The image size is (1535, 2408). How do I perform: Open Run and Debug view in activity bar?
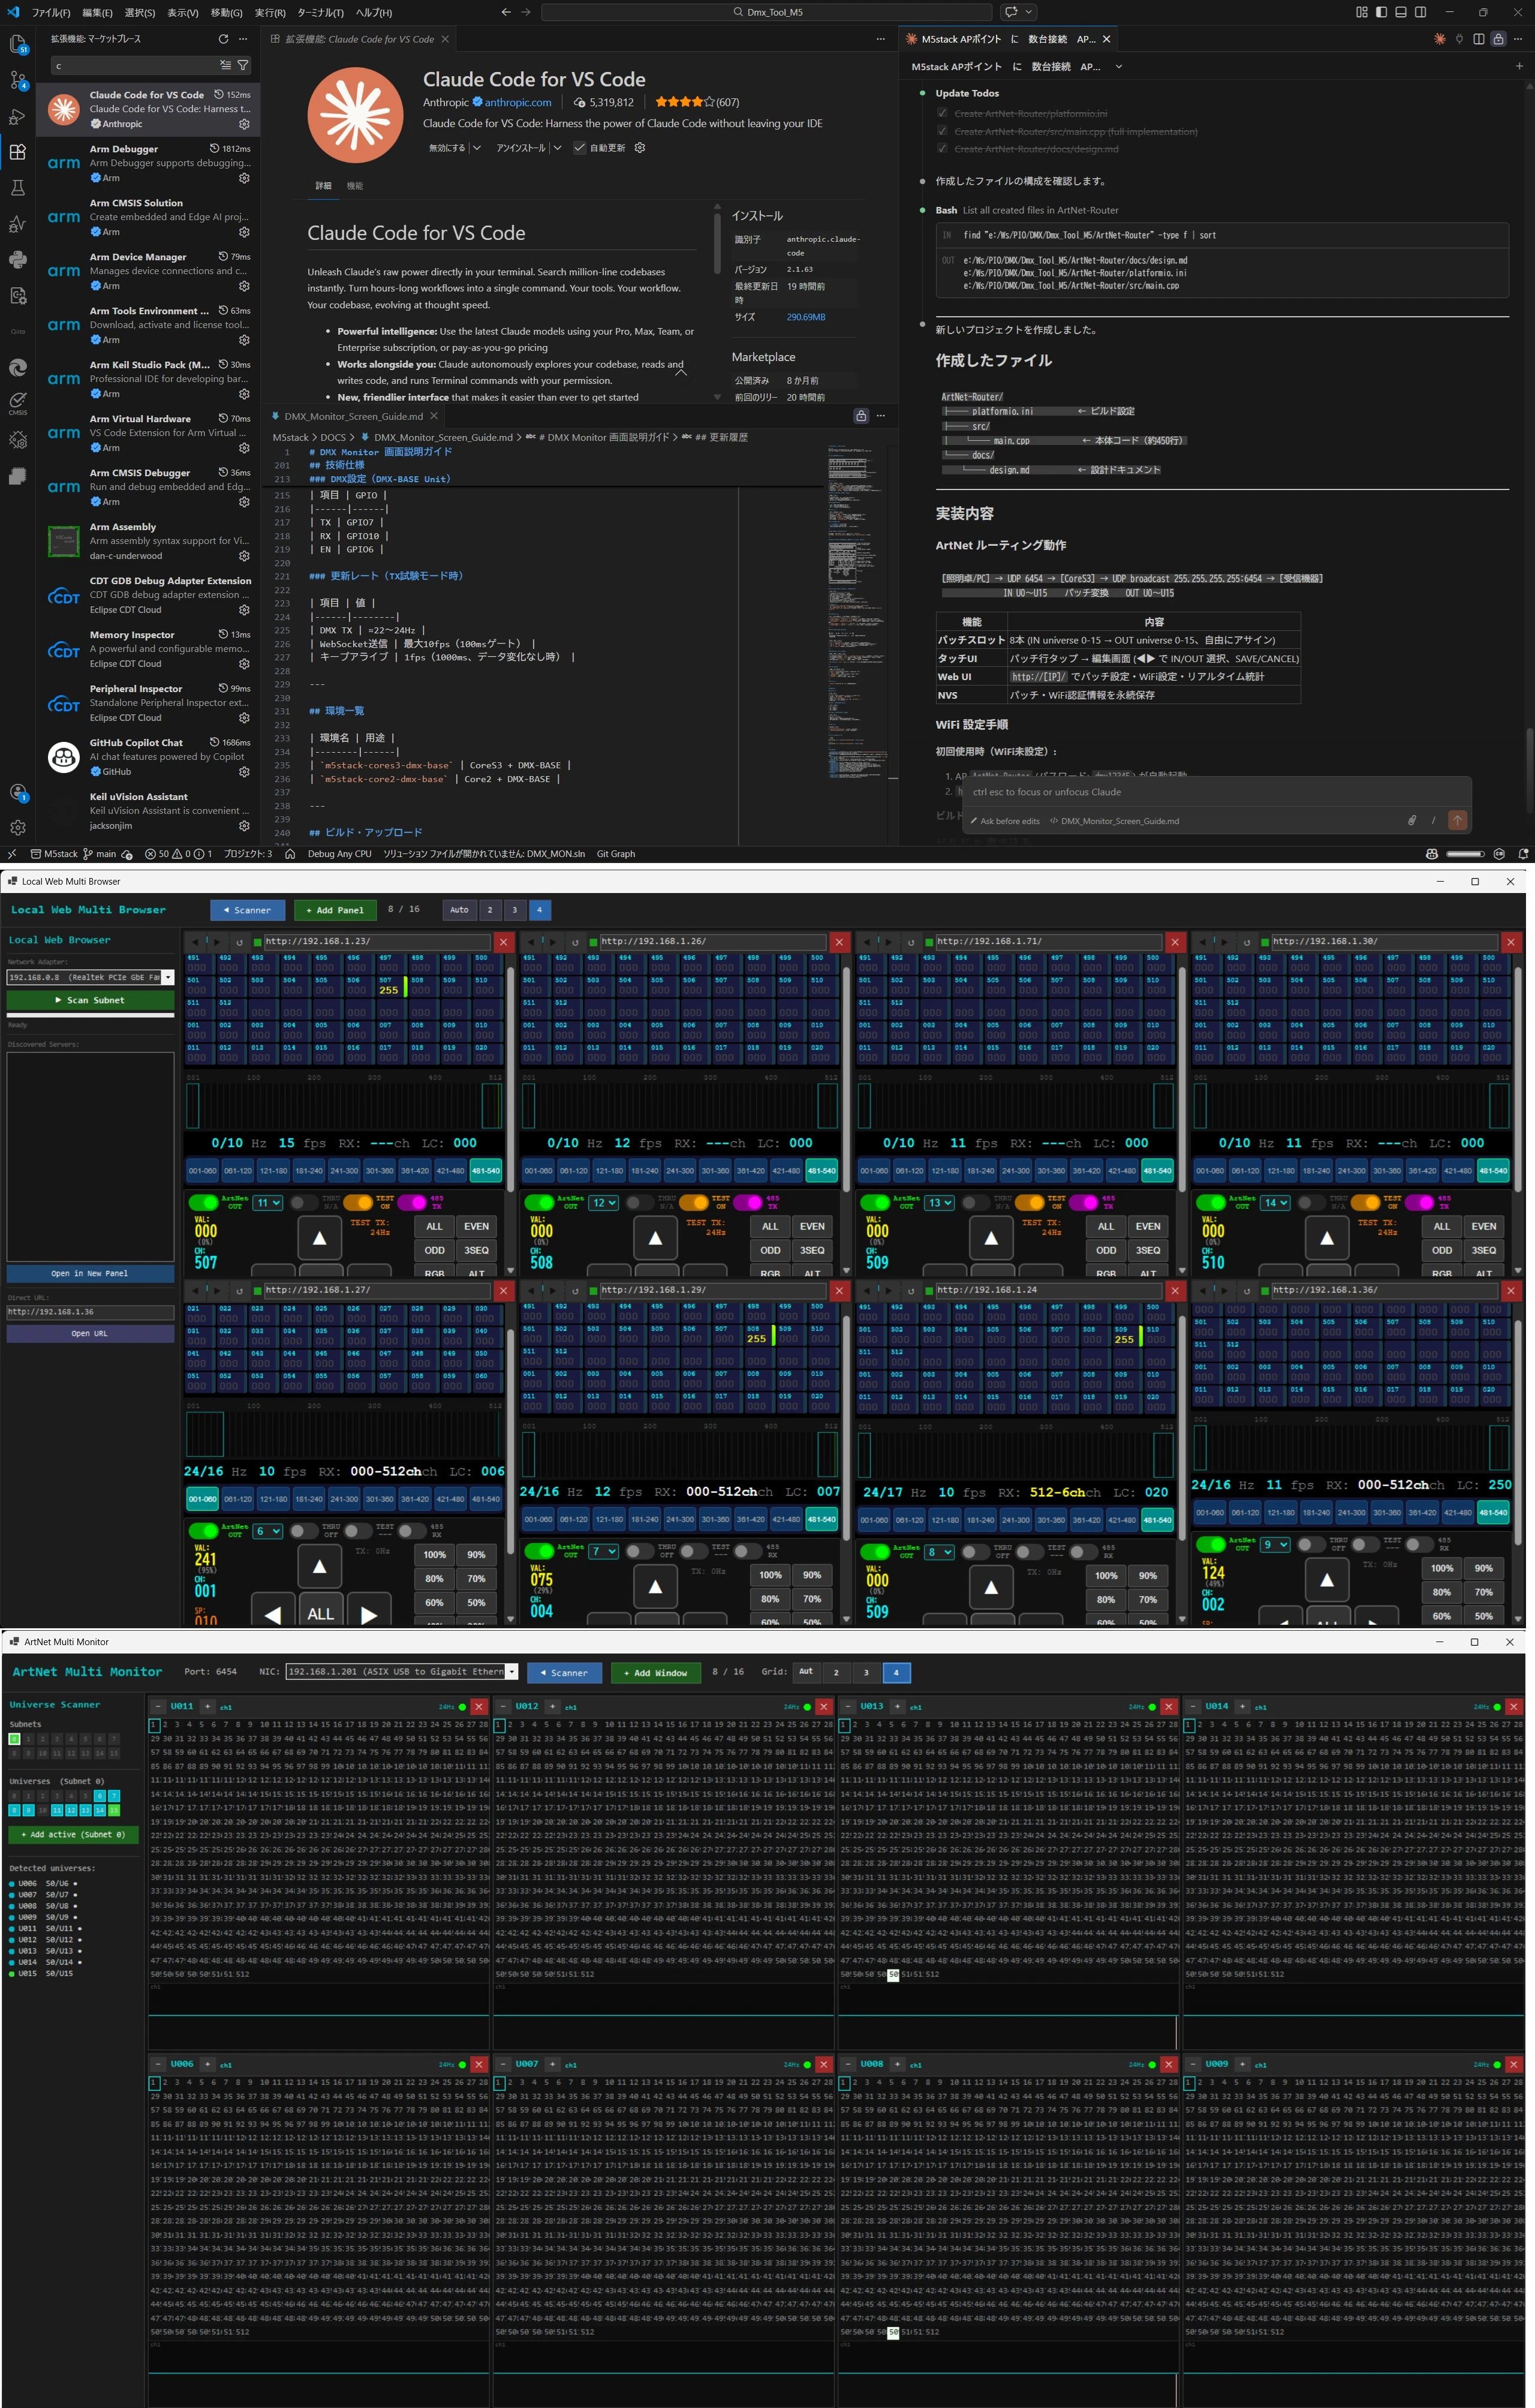[17, 116]
